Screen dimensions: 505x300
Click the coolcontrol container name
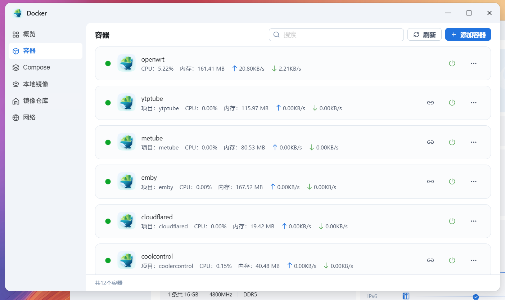pos(157,256)
